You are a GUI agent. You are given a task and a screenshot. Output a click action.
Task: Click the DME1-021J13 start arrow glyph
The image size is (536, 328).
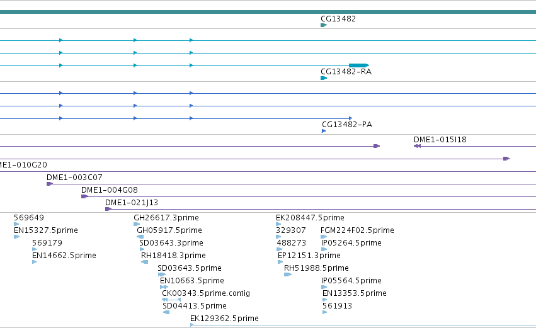tap(108, 210)
